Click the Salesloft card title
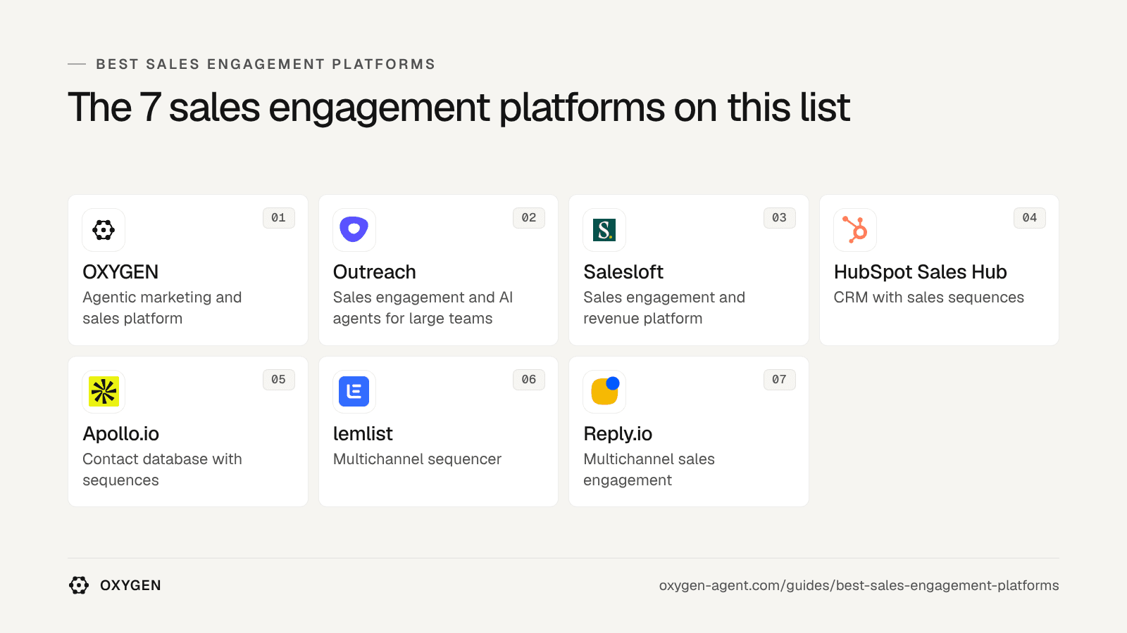Viewport: 1127px width, 633px height. point(623,272)
